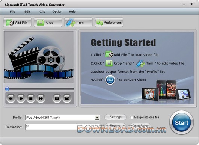Click Crop icon in Getting Started
The image size is (199, 145).
click(109, 63)
